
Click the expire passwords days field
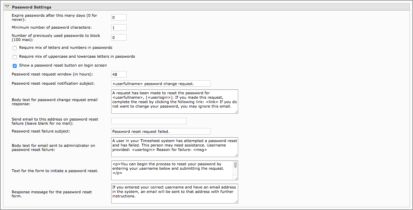(119, 17)
